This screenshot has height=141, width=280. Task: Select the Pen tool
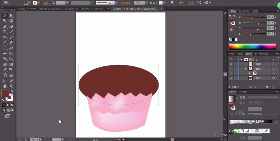(5, 26)
